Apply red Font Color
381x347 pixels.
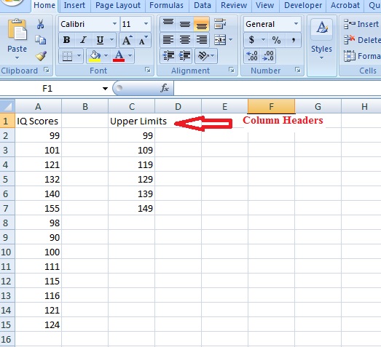pos(119,56)
